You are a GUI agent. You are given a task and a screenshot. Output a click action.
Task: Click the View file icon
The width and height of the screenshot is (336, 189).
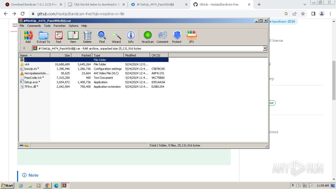pos(73,37)
